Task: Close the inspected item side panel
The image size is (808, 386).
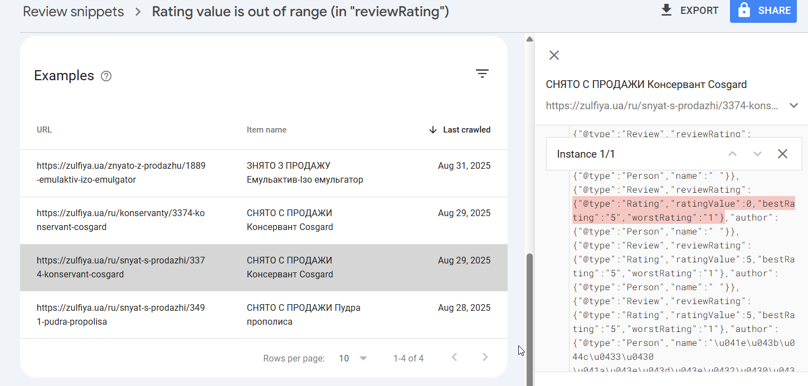Action: [x=554, y=55]
